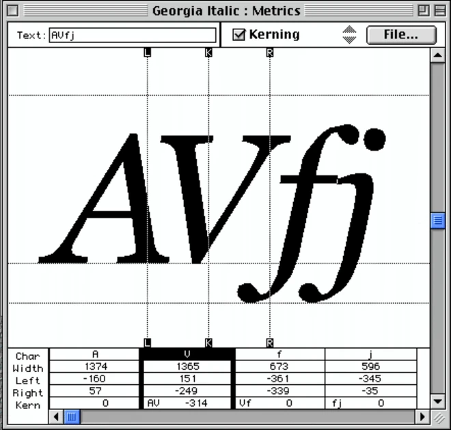Image resolution: width=451 pixels, height=430 pixels.
Task: Select the j character column header
Action: [371, 354]
